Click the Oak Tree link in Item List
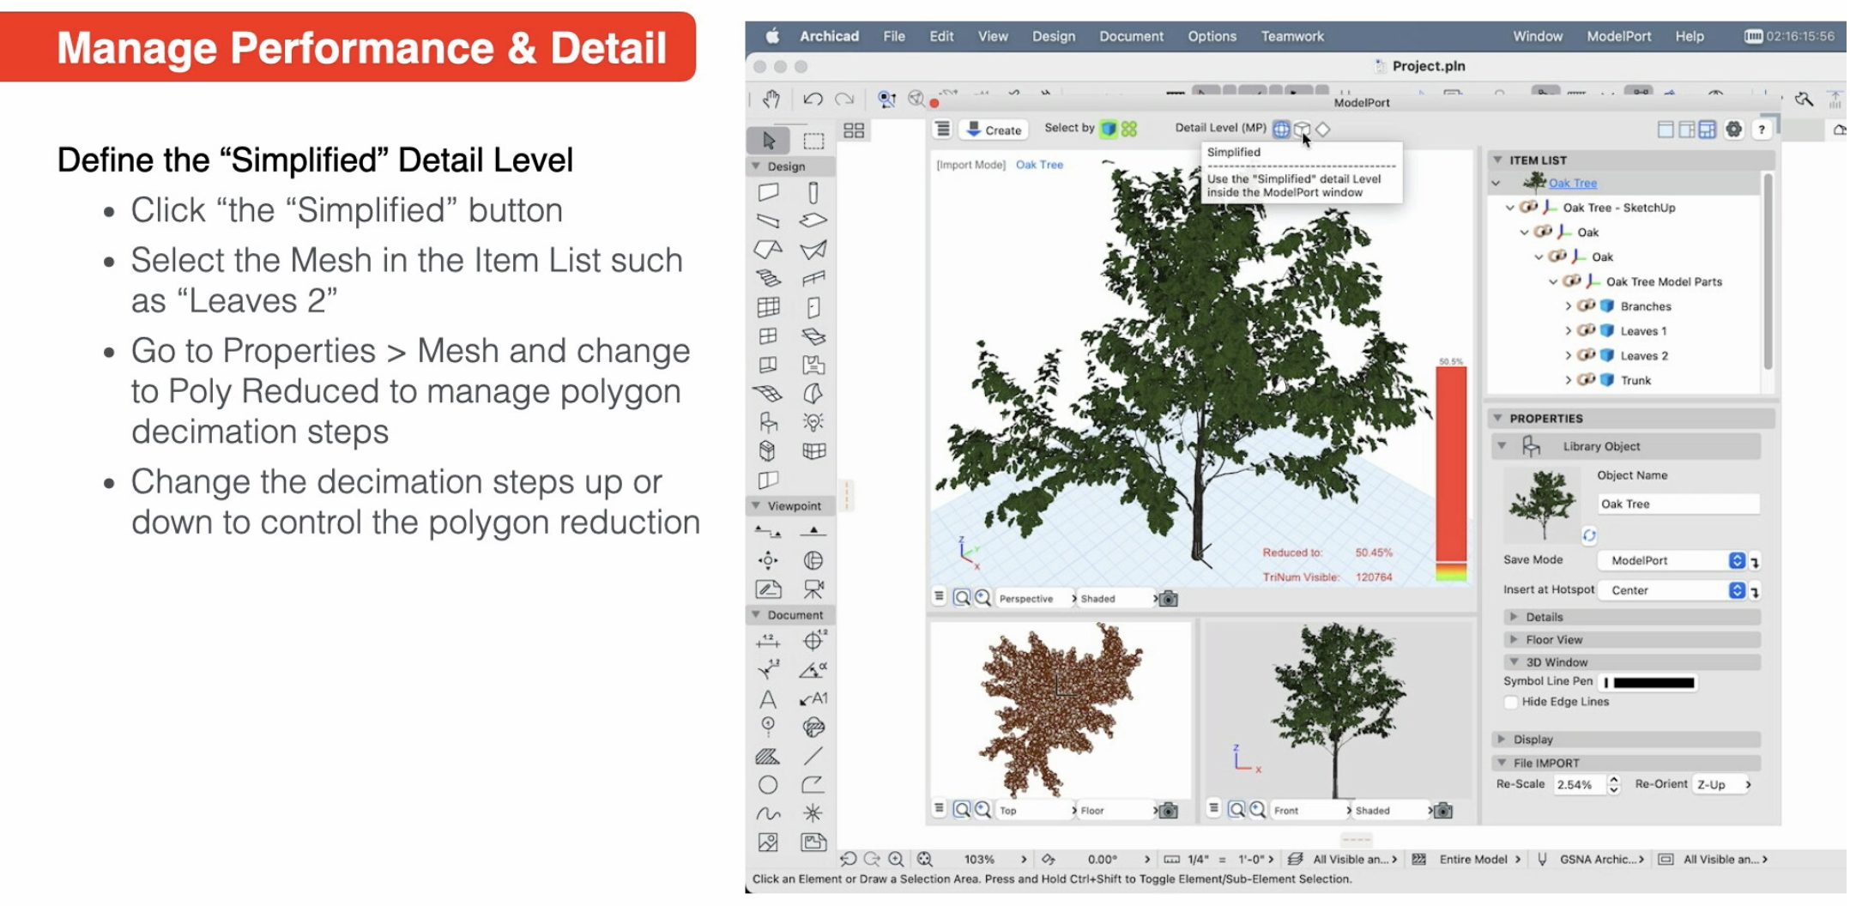The height and width of the screenshot is (906, 1850). [1572, 183]
